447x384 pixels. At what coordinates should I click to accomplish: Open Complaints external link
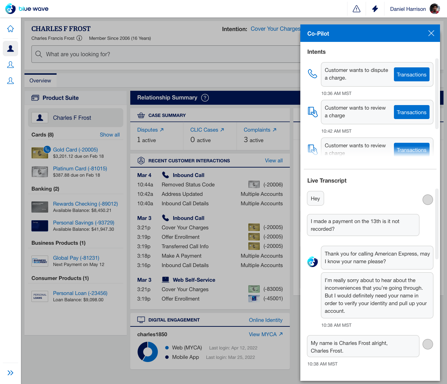click(x=260, y=130)
